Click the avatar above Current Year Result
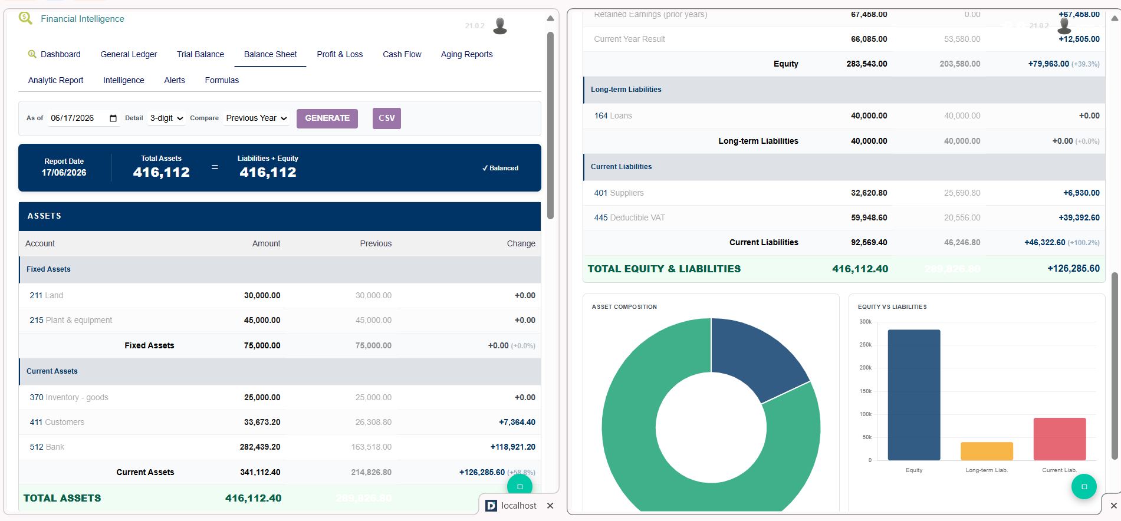 point(1064,26)
